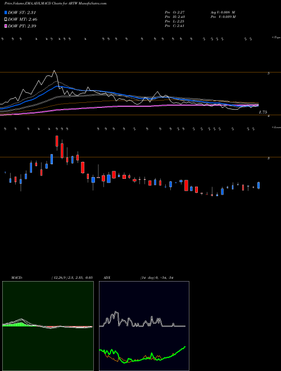
Task: Click the white DOW MT legend swatch
Action: [6, 19]
